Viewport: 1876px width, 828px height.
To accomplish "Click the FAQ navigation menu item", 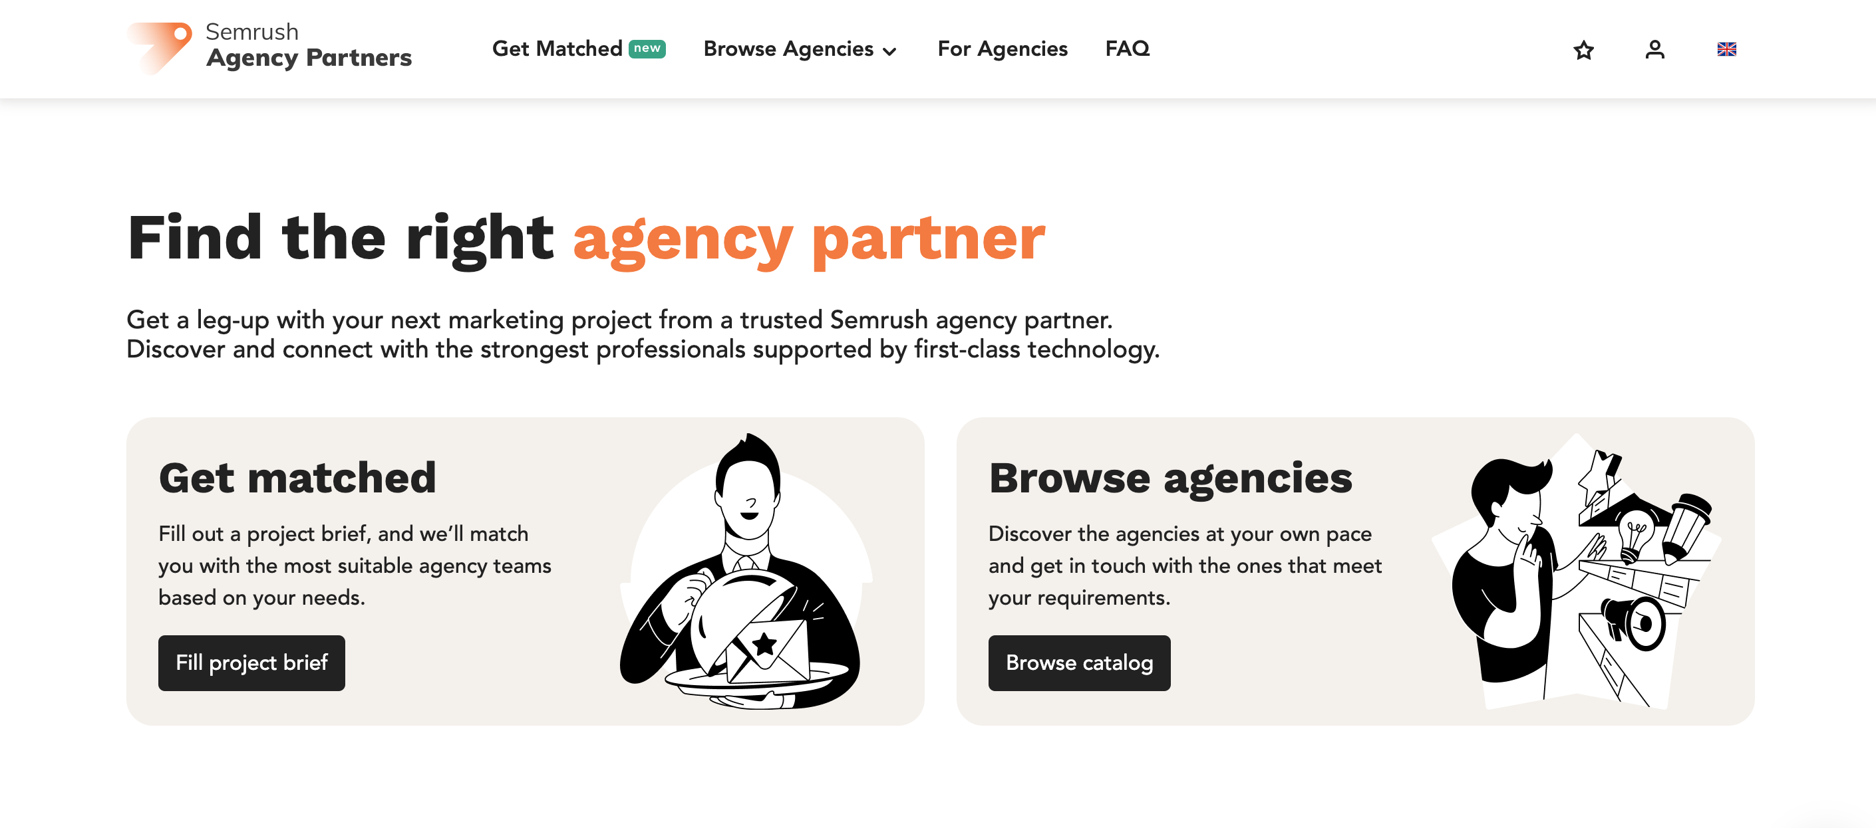I will tap(1128, 49).
